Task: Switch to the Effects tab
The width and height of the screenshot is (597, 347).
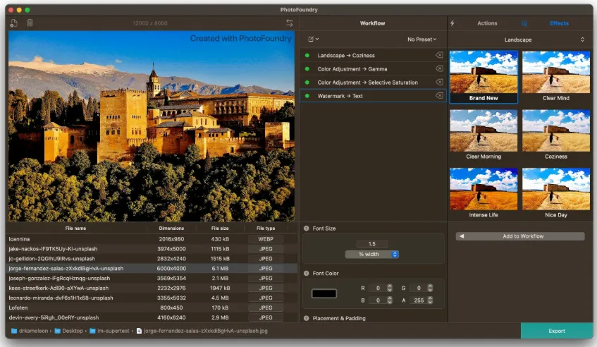Action: point(559,23)
